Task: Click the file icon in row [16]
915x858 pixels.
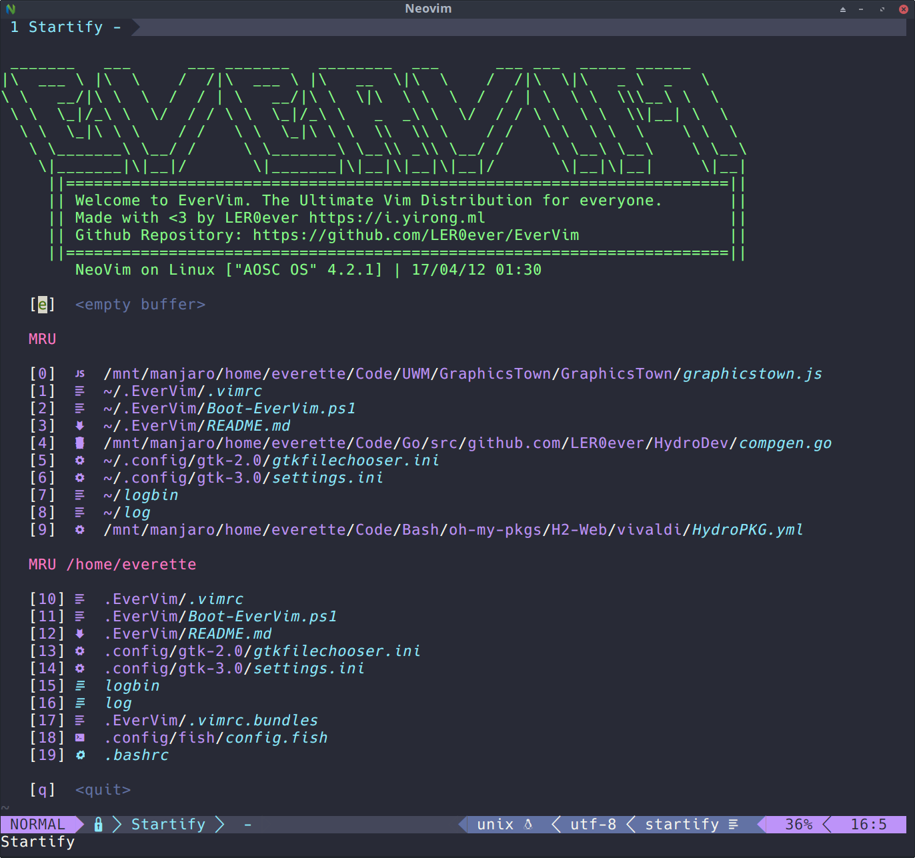Action: [x=80, y=703]
